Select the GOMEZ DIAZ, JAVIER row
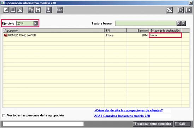194x128 pixels. (x=96, y=35)
